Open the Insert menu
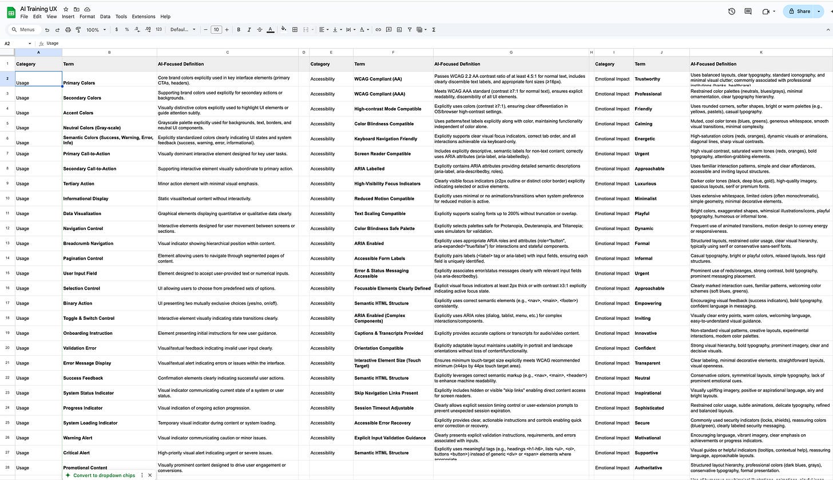 pyautogui.click(x=68, y=17)
